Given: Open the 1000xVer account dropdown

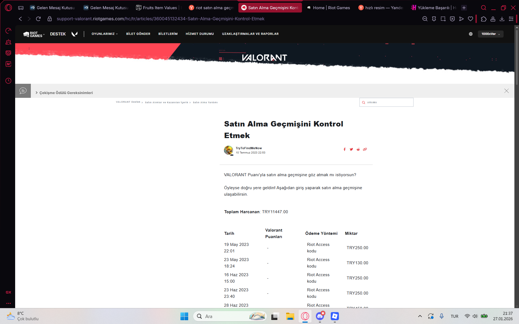Looking at the screenshot, I should pyautogui.click(x=491, y=34).
